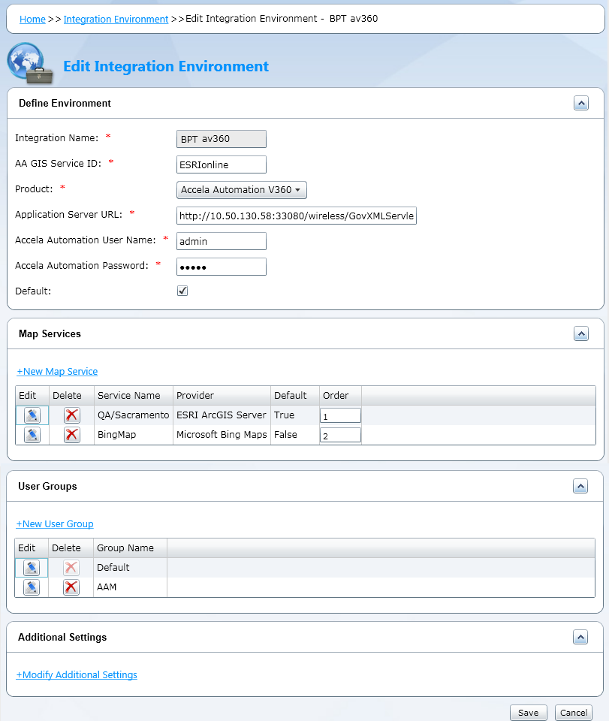
Task: Click the edit icon for the AAM group
Action: (x=30, y=587)
